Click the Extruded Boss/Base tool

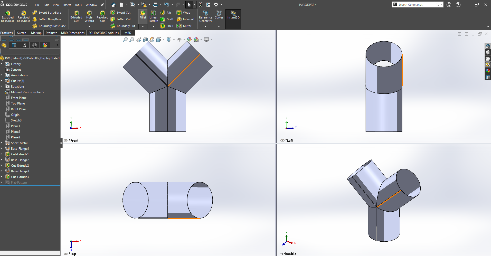coord(8,16)
